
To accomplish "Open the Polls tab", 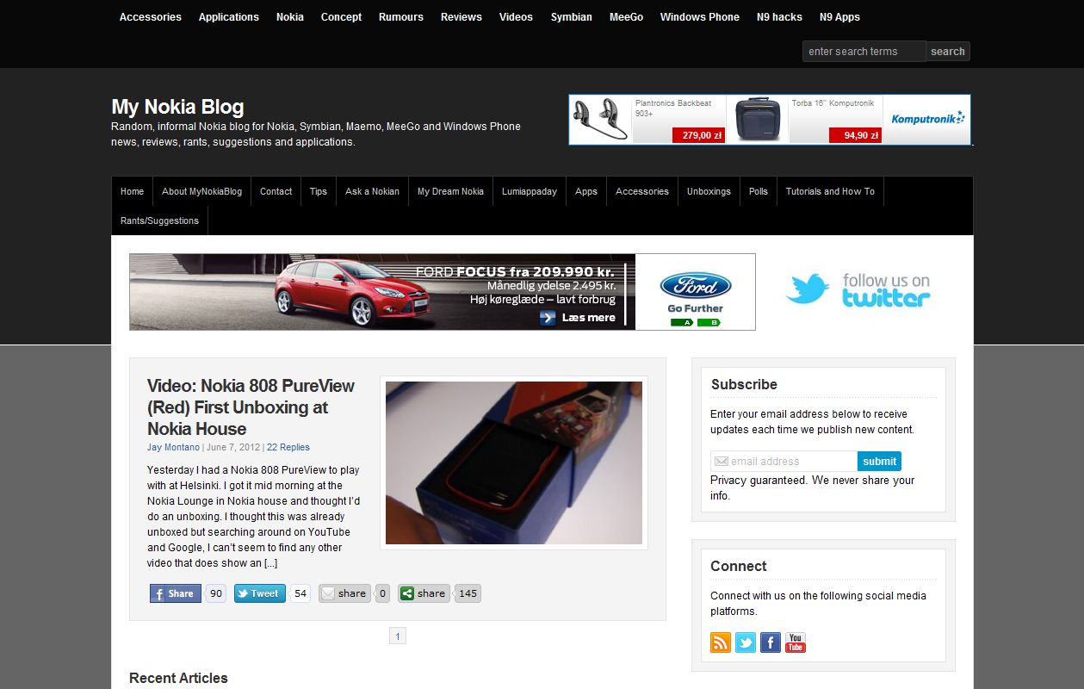I will point(759,191).
